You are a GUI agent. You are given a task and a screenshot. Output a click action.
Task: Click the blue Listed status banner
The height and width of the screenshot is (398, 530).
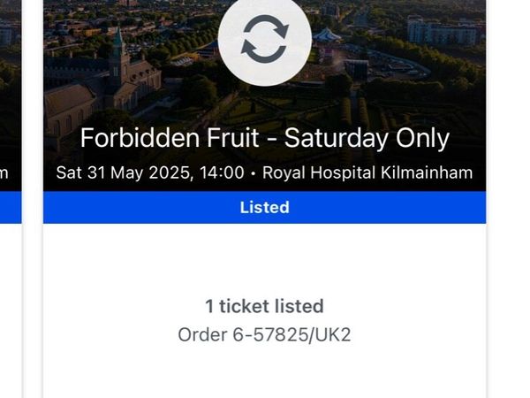[265, 207]
